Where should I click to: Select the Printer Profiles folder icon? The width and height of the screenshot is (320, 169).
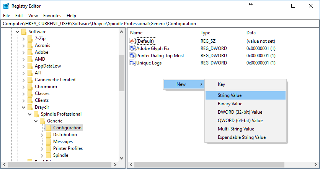(48, 148)
